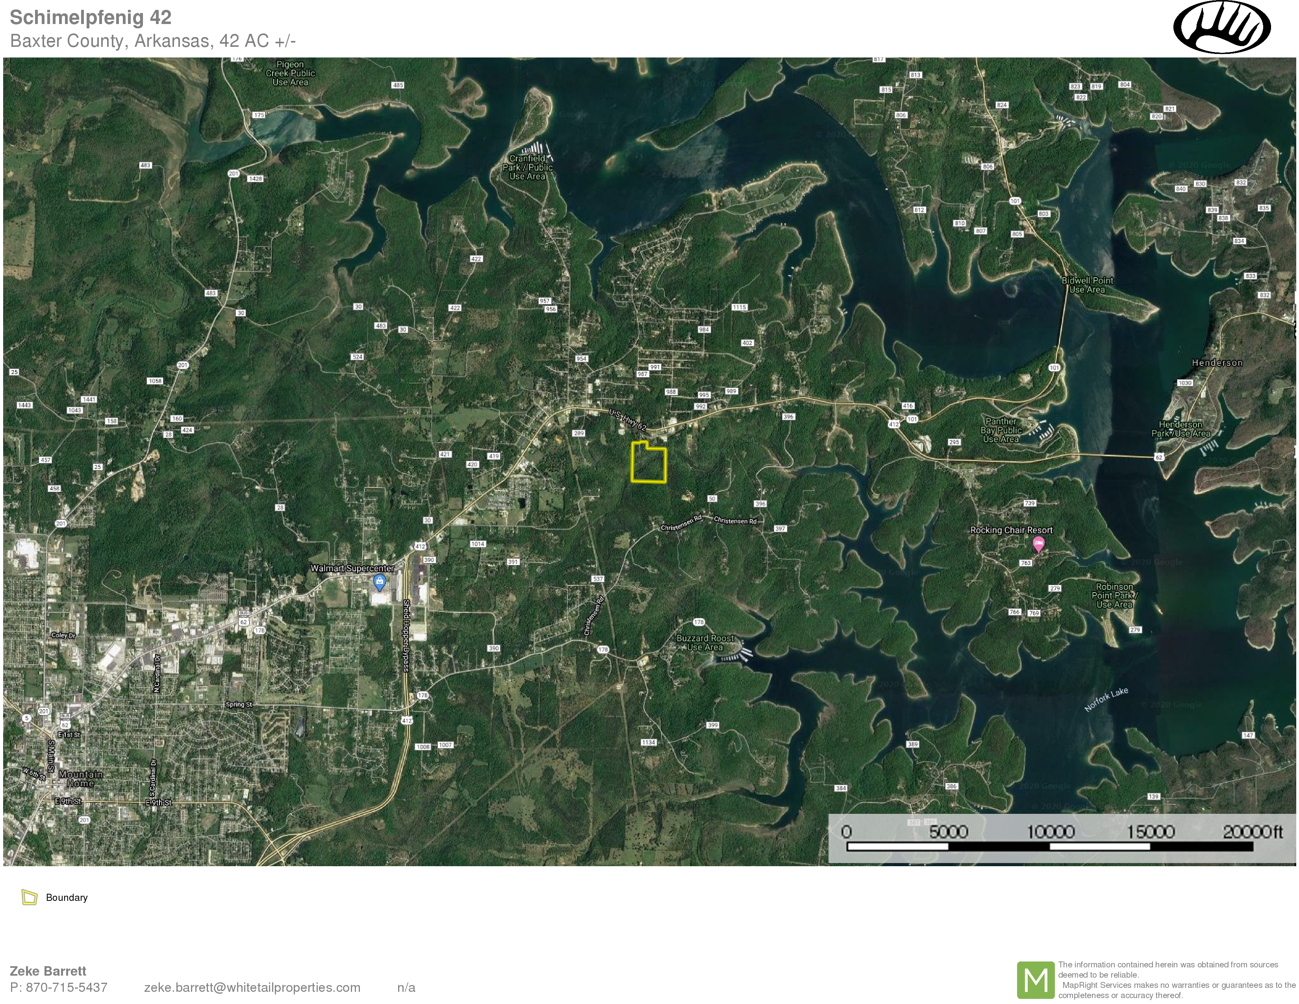Viewport: 1299px width, 1004px height.
Task: Click the green MapRight M logo
Action: [1036, 980]
